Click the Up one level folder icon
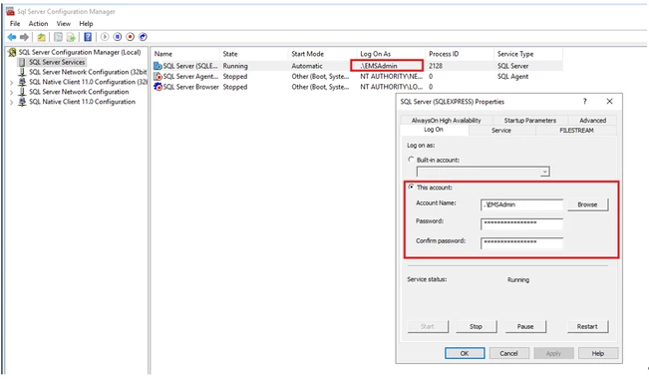 pos(42,37)
